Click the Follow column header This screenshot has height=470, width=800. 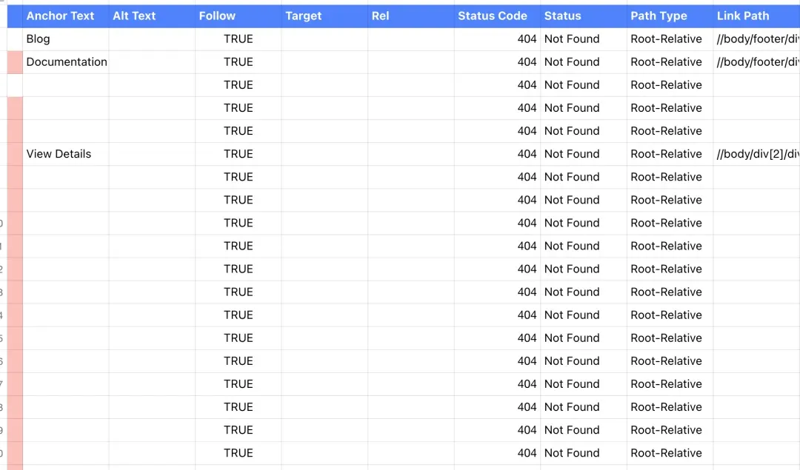[217, 16]
